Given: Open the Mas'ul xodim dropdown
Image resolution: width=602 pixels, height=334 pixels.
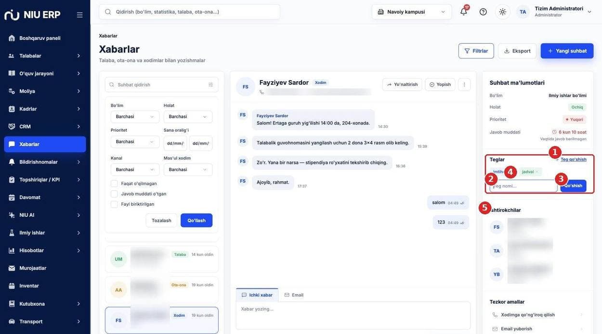Looking at the screenshot, I should point(188,170).
